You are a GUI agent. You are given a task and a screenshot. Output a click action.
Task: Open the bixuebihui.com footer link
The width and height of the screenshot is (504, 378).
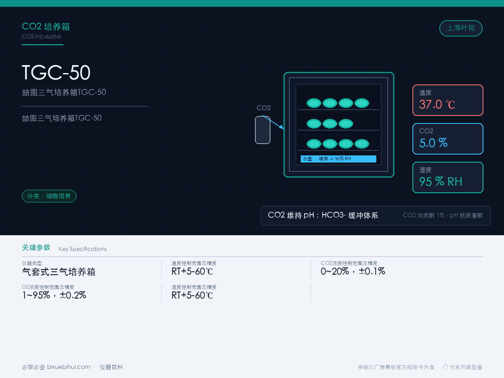(68, 367)
